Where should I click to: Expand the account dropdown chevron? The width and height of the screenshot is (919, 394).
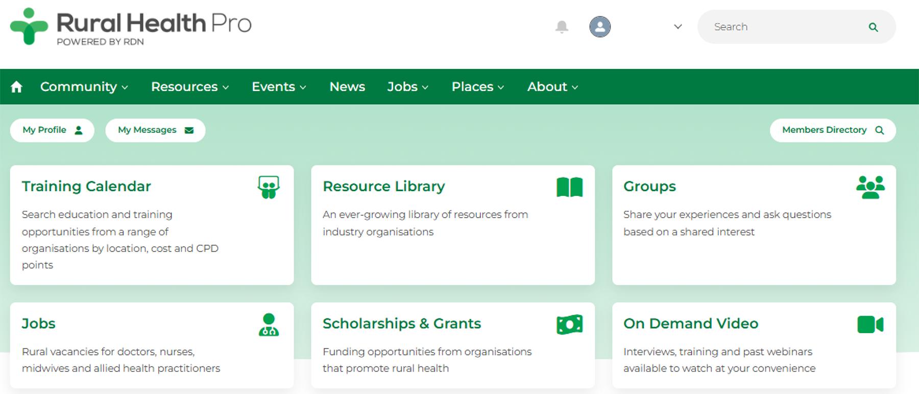tap(678, 27)
